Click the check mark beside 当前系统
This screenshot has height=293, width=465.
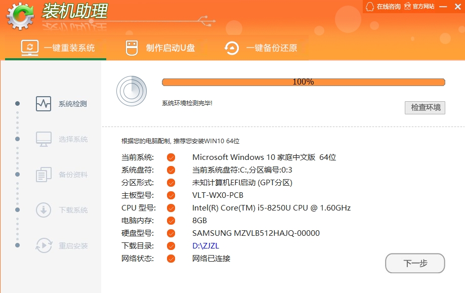[x=171, y=157]
